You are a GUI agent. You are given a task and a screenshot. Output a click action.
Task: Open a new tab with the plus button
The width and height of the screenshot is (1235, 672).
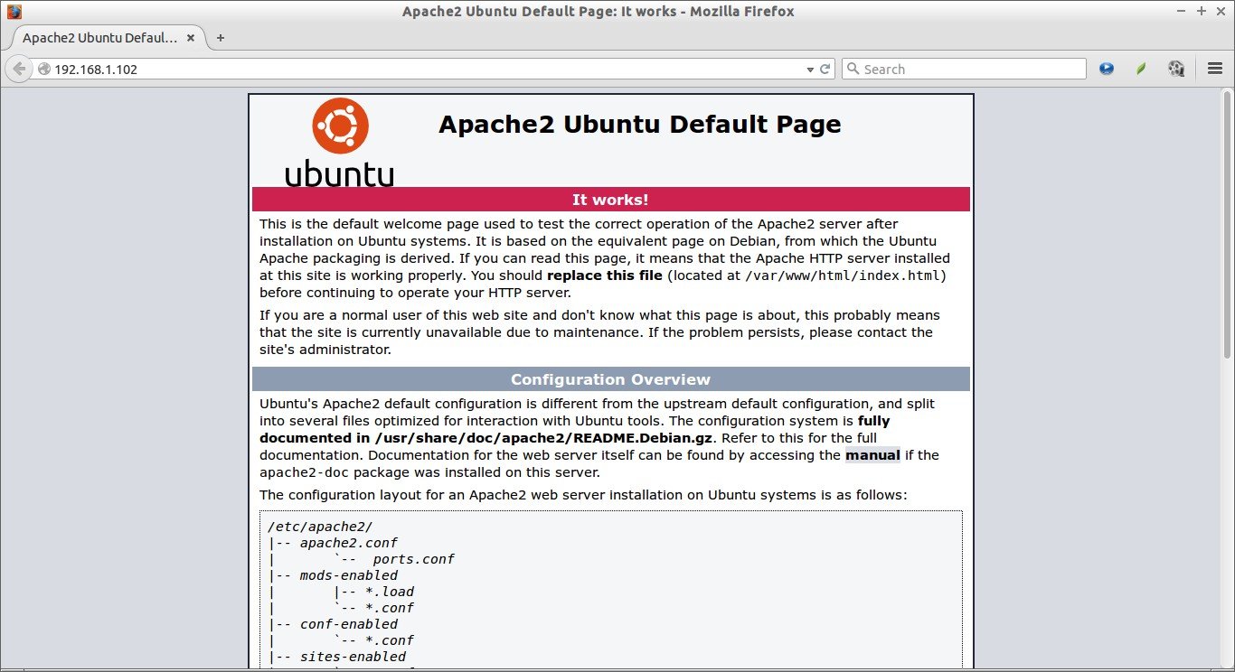[x=221, y=38]
